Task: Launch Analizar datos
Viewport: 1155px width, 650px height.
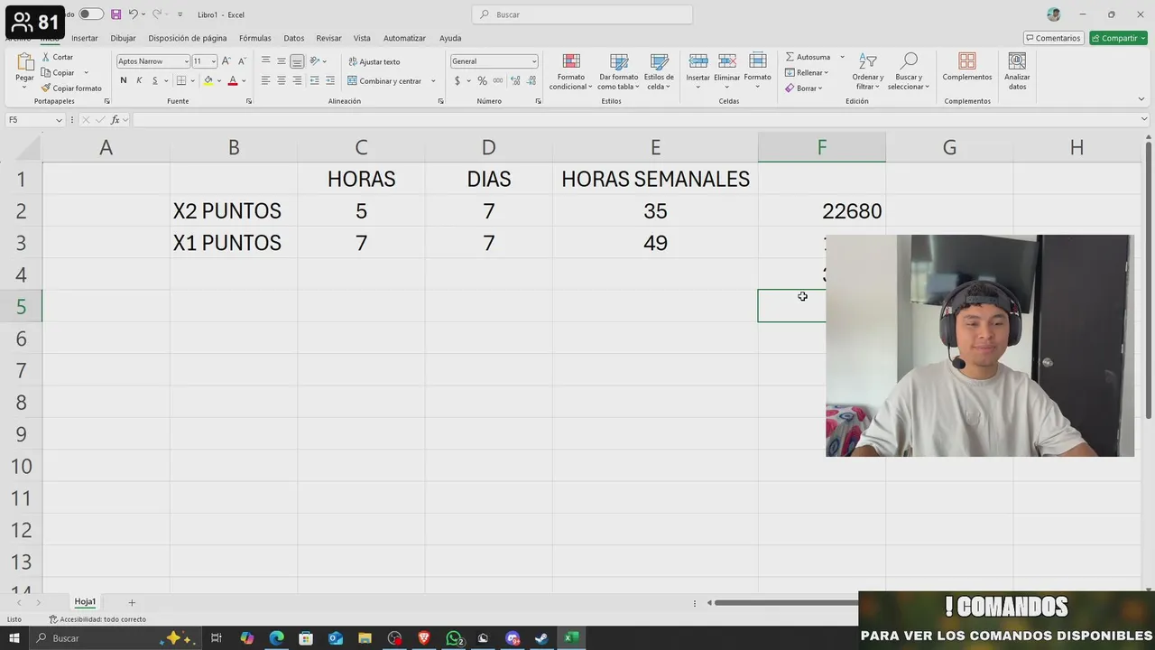Action: 1017,71
